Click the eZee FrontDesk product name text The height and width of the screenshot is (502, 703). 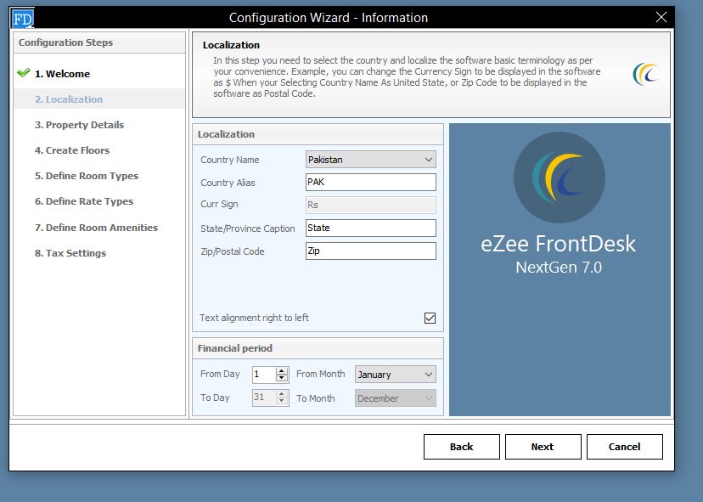pos(558,244)
